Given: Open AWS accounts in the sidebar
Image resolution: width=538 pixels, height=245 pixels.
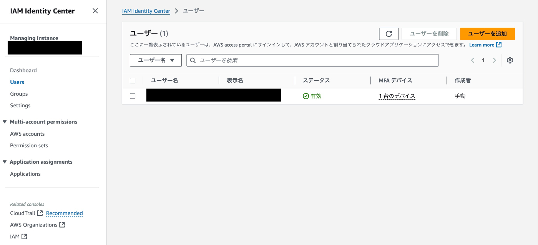Looking at the screenshot, I should (27, 134).
